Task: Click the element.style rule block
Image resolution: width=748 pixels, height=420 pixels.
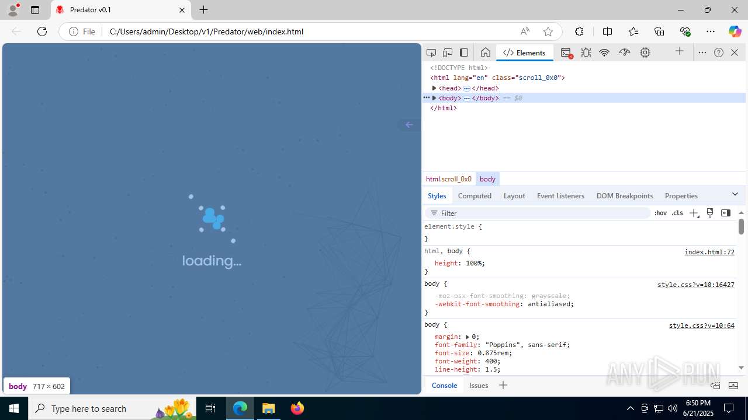Action: 579,232
